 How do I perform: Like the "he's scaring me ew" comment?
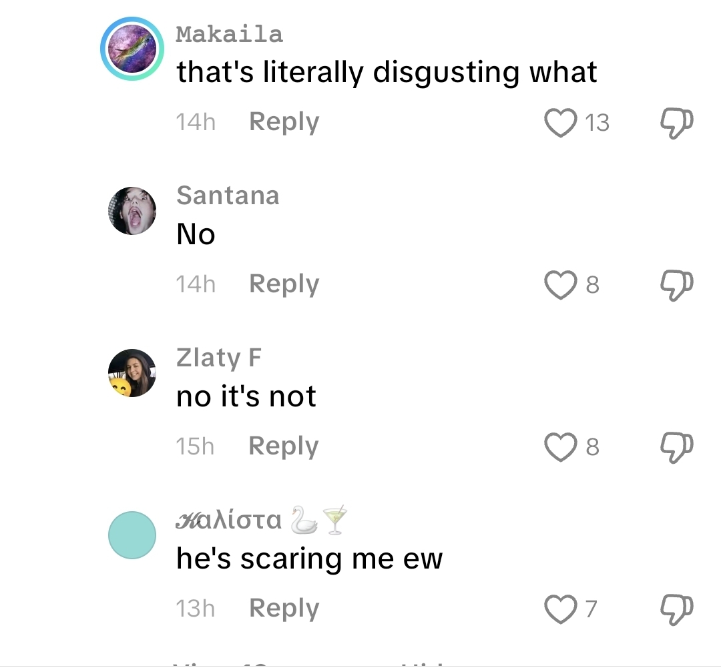[561, 609]
